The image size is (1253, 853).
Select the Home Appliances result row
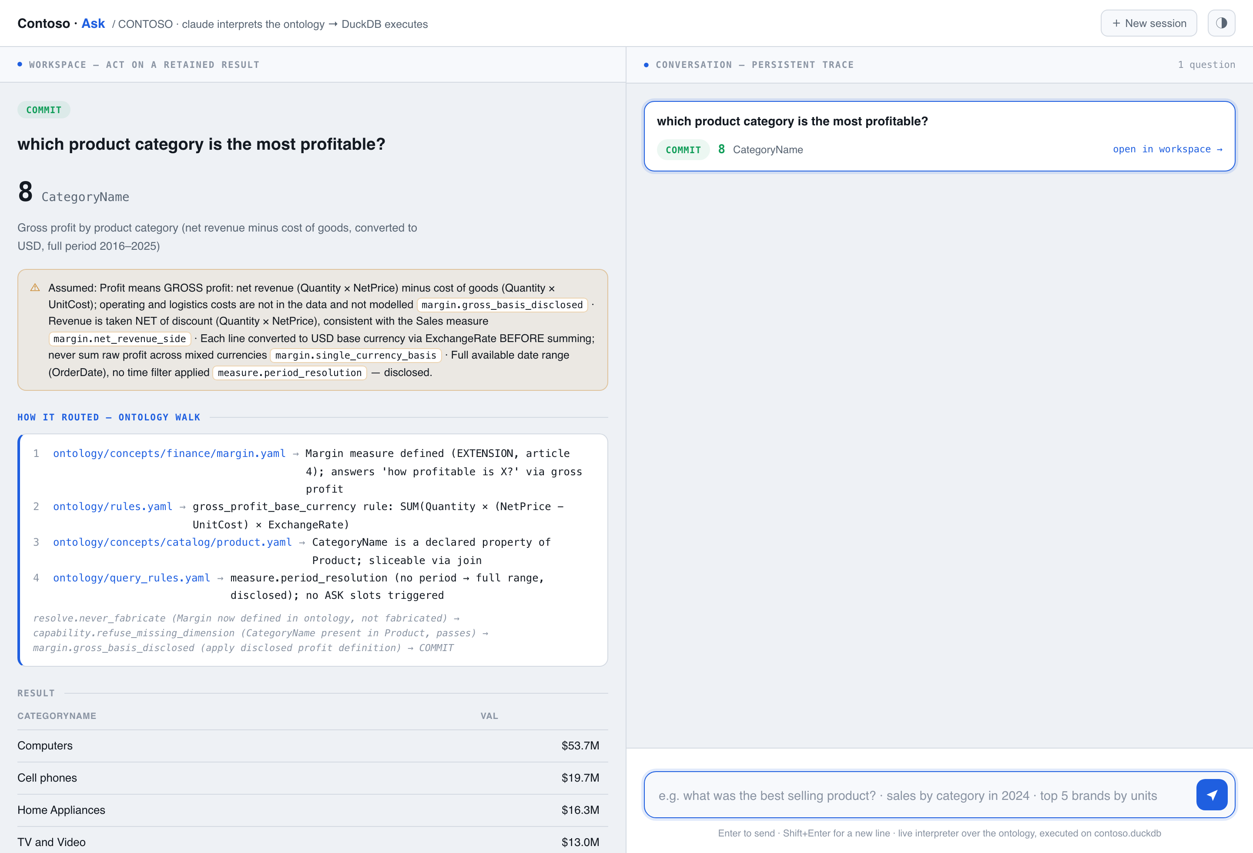[x=313, y=810]
